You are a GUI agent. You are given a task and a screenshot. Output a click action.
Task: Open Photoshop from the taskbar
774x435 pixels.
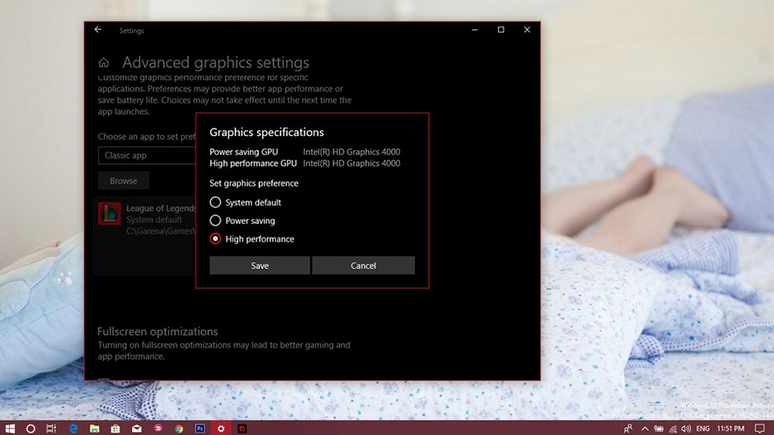[200, 429]
